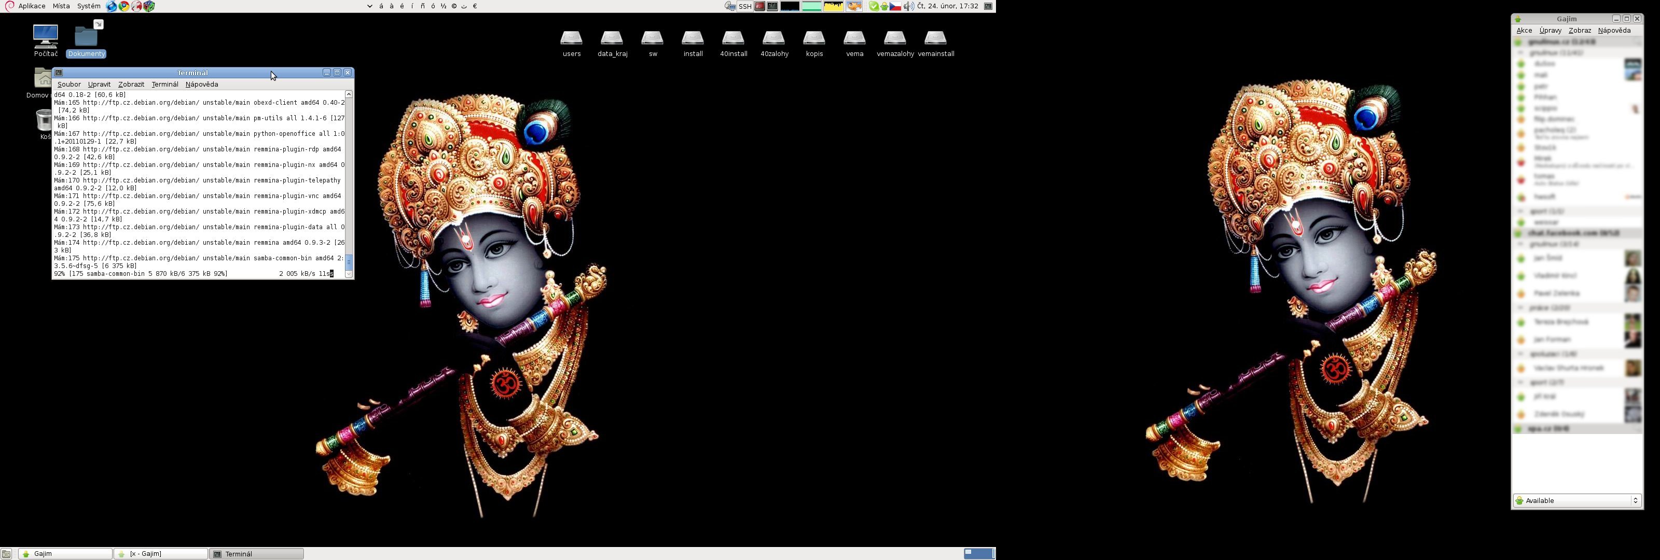Click the green memory monitor graph
This screenshot has height=560, width=1660.
click(x=812, y=6)
